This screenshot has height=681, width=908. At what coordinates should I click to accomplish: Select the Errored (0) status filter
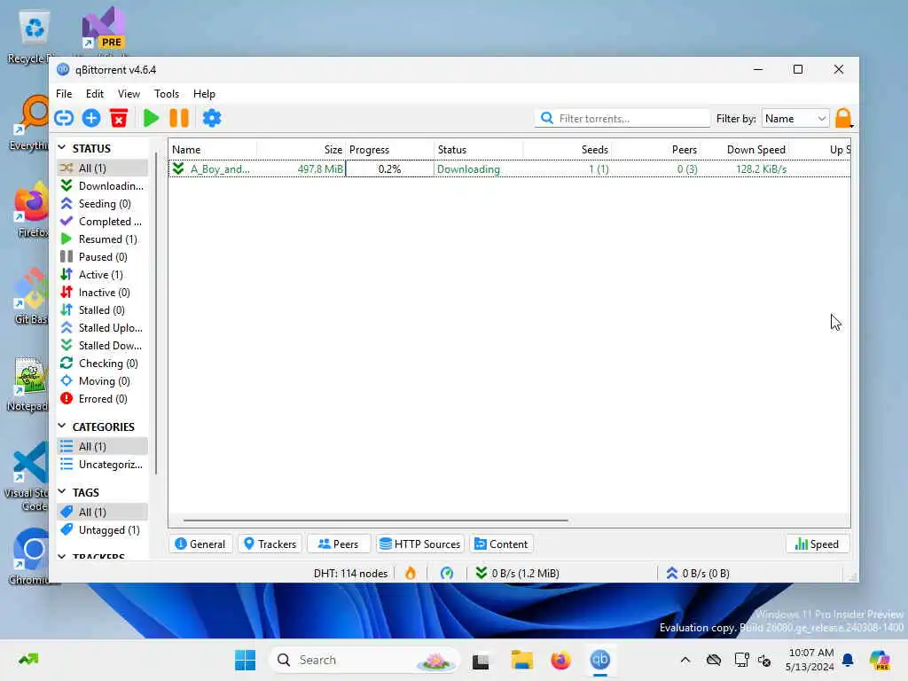[102, 399]
